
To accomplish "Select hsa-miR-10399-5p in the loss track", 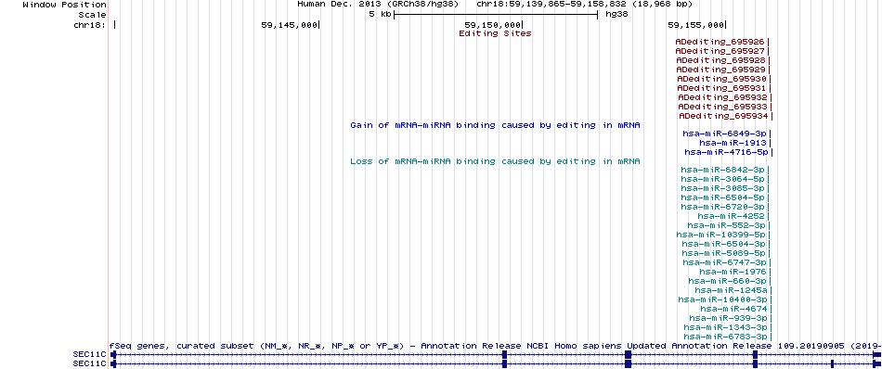I will click(721, 235).
